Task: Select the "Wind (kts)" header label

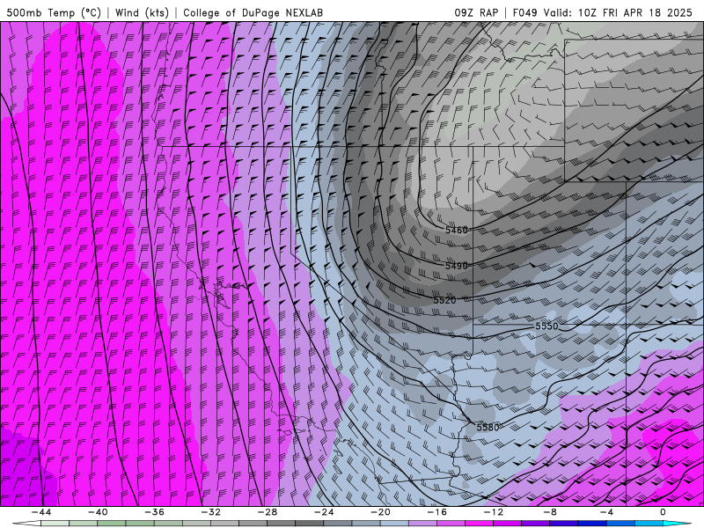Action: [142, 12]
